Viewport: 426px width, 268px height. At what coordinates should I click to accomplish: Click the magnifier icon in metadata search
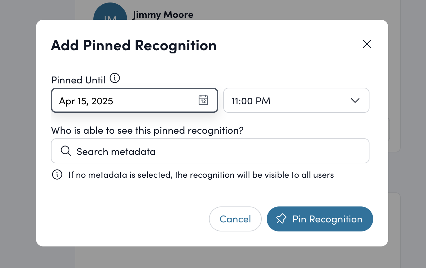pyautogui.click(x=66, y=151)
